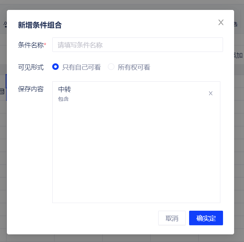Click the partially hidden 选 button at top-right
The height and width of the screenshot is (242, 244).
tap(239, 24)
